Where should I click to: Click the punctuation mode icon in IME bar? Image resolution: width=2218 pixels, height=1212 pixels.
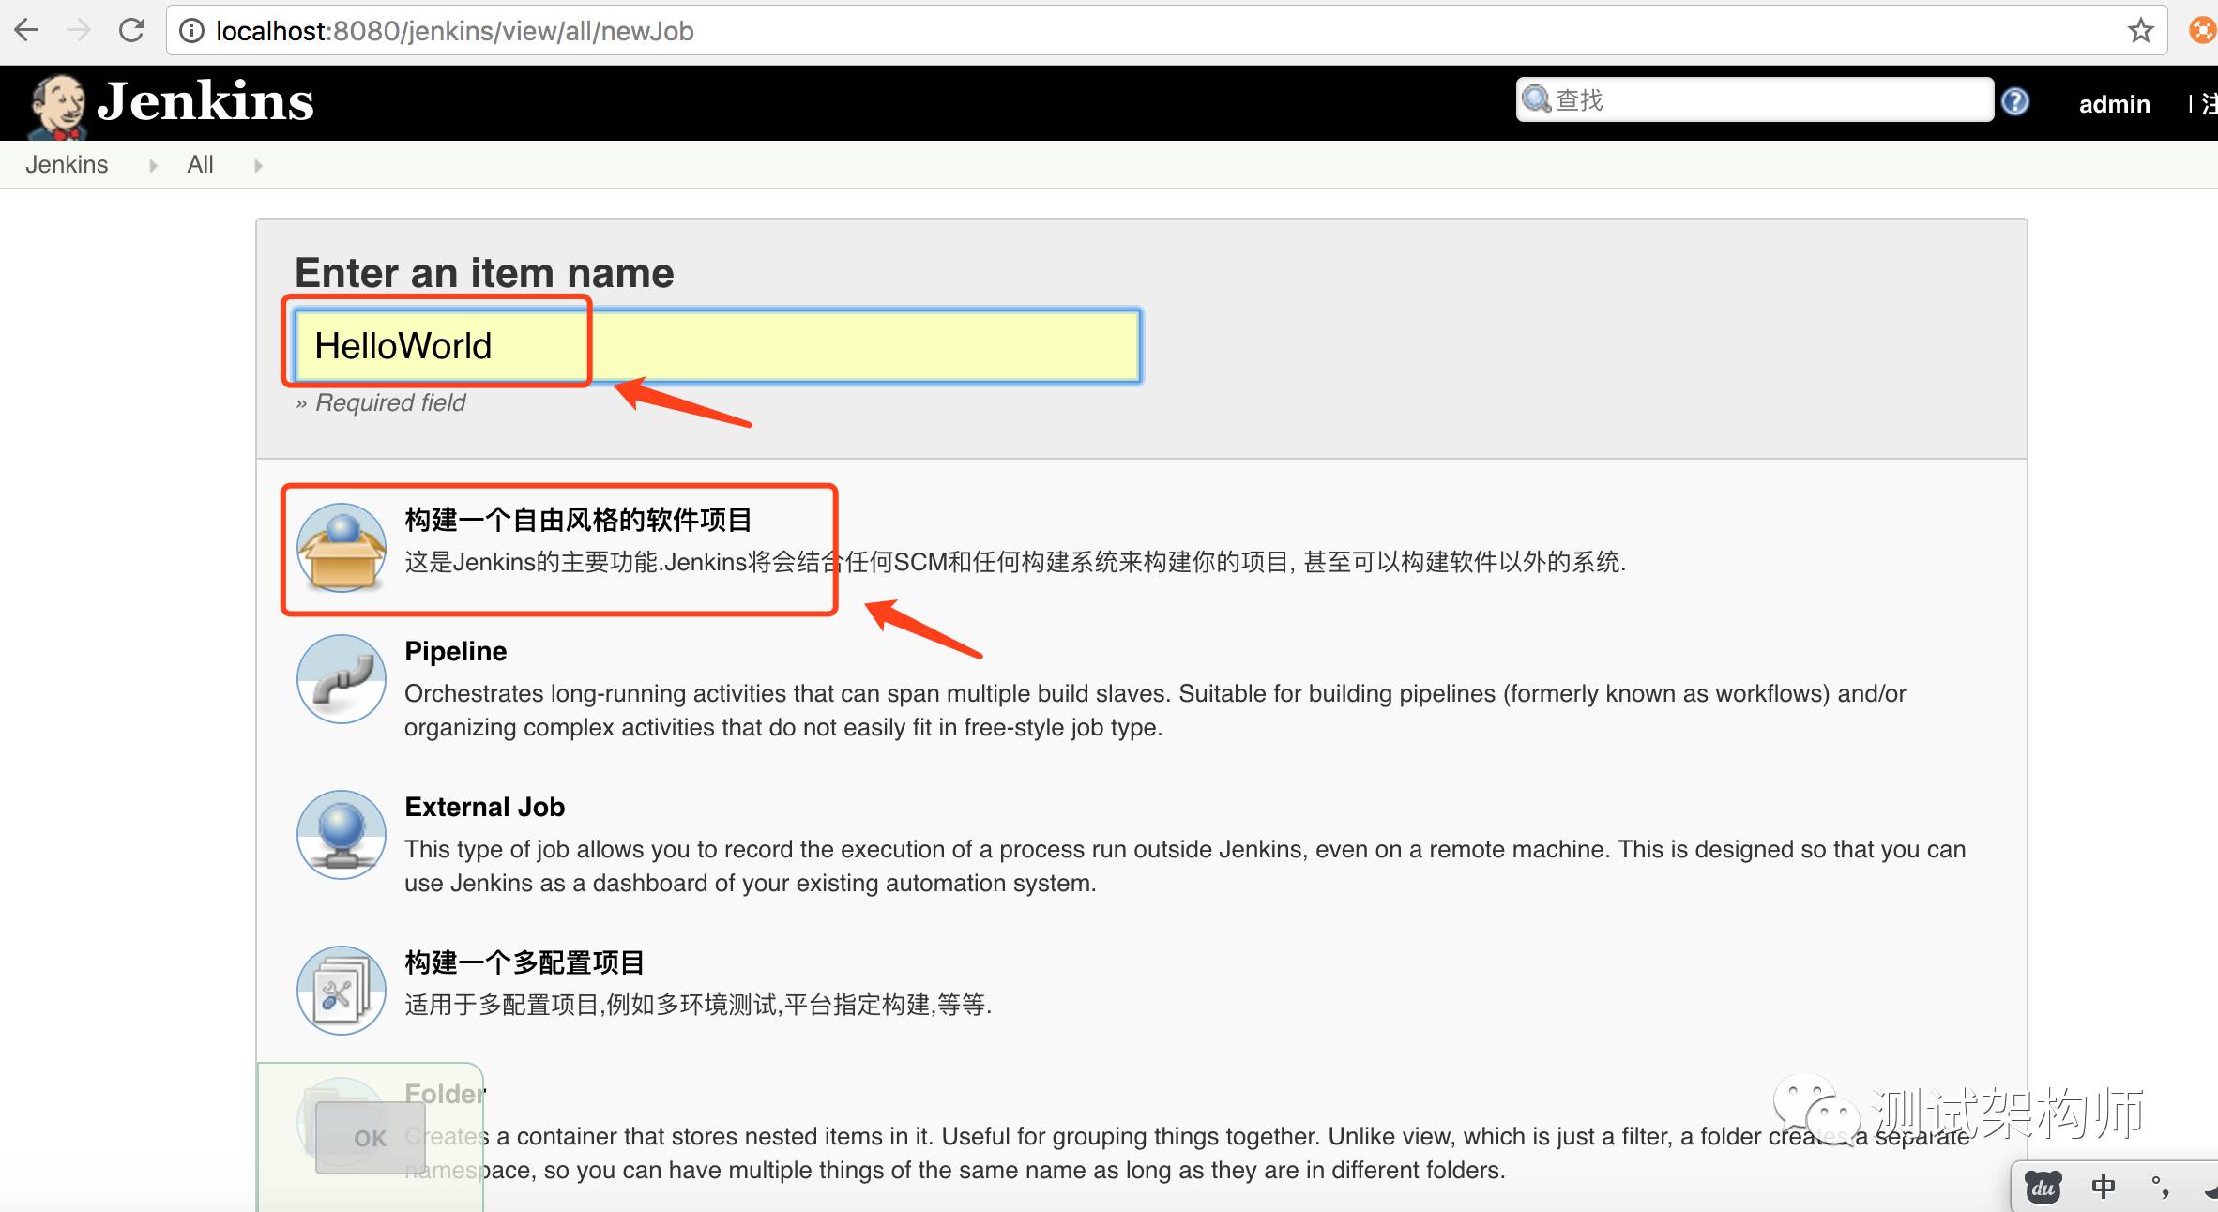click(2160, 1188)
